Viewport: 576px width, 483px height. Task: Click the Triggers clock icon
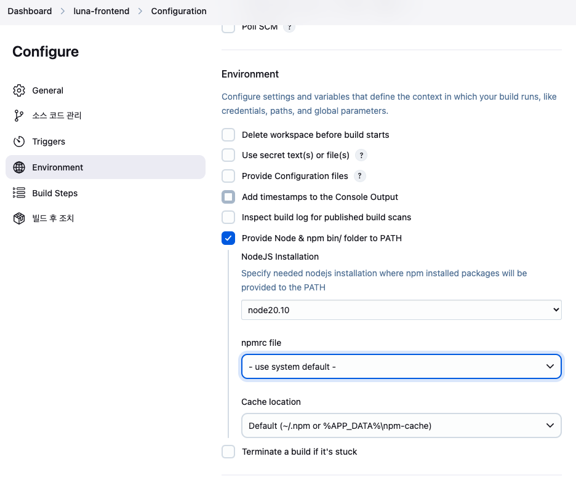click(x=19, y=142)
